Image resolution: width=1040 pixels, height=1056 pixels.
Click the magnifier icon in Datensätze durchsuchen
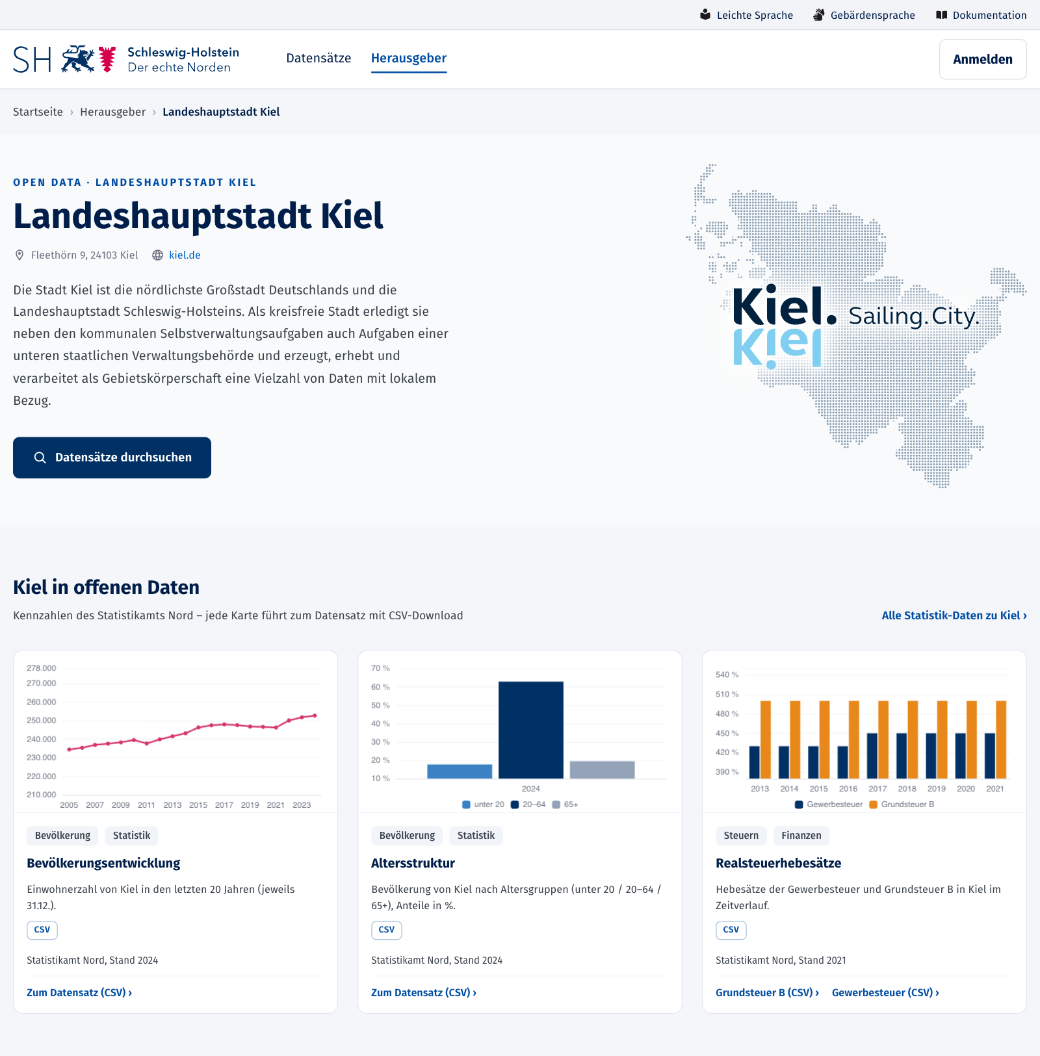coord(40,457)
